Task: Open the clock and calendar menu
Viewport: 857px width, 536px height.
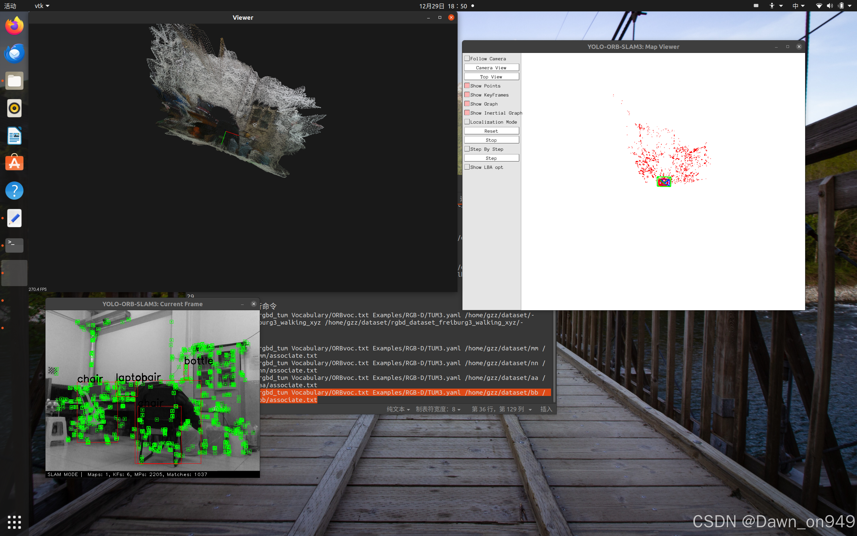Action: (443, 6)
